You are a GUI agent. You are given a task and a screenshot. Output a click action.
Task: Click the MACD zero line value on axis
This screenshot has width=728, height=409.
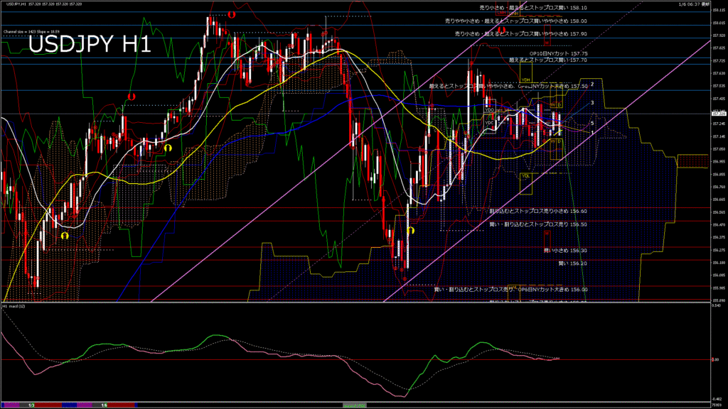(x=718, y=359)
